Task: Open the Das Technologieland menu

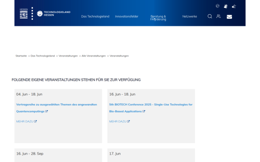Action: click(x=95, y=16)
